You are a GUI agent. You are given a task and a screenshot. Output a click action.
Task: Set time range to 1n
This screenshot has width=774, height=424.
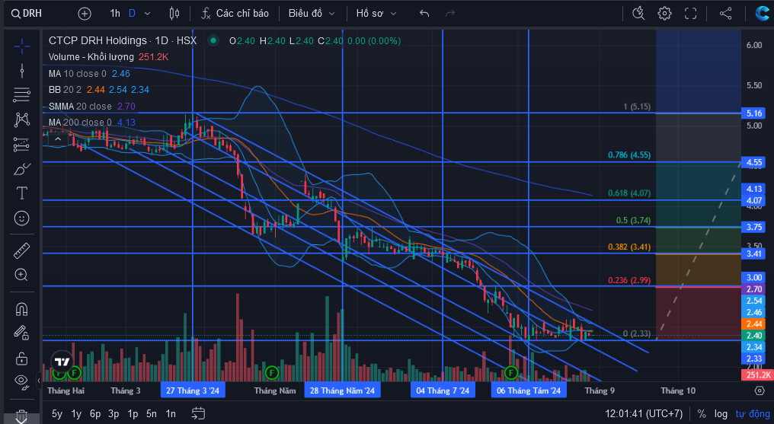click(x=171, y=413)
